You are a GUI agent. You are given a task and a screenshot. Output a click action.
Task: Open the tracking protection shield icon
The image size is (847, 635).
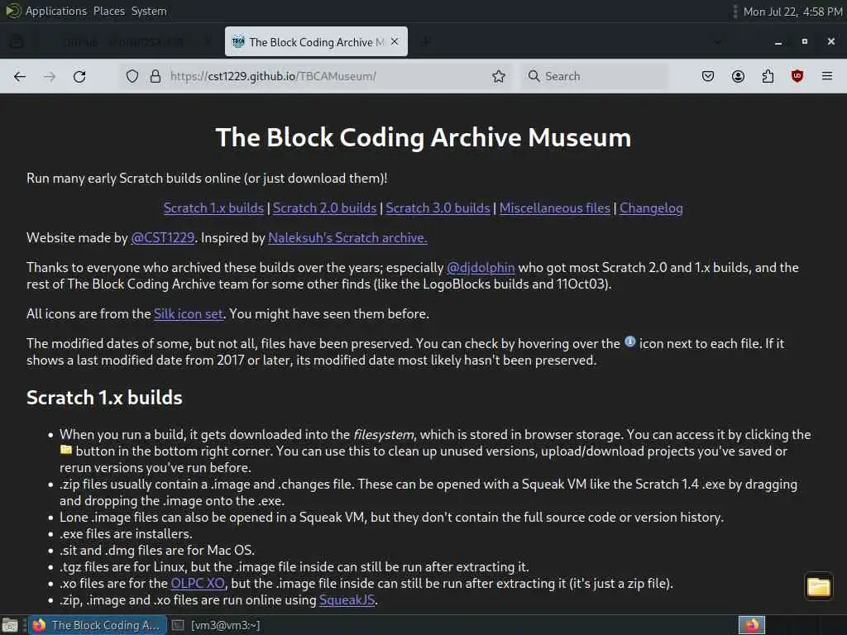[x=132, y=76]
